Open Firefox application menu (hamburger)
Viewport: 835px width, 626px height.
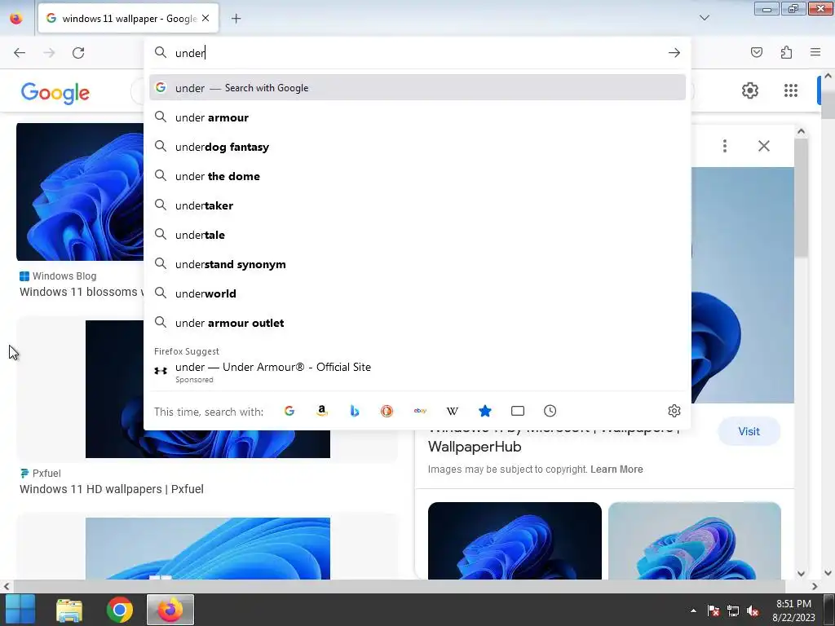[x=815, y=52]
